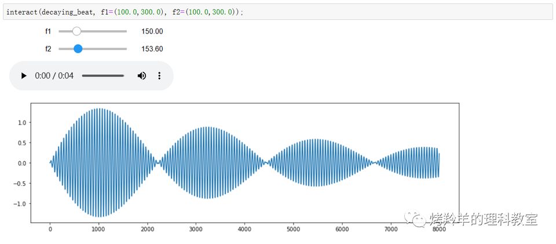556x244 pixels.
Task: Click the tallest first beat in the waveform
Action: coord(100,162)
